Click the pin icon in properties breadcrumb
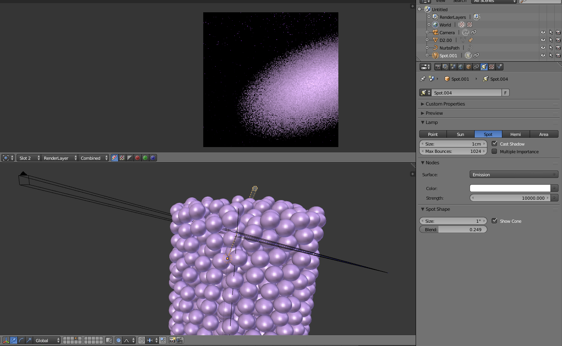The image size is (562, 346). (x=423, y=79)
